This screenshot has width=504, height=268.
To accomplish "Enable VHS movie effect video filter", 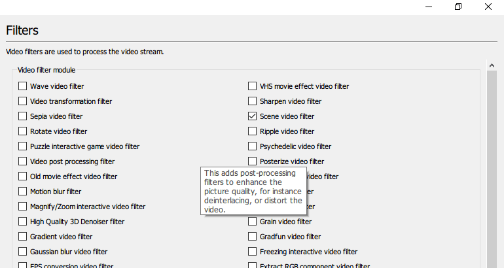I will click(x=252, y=86).
